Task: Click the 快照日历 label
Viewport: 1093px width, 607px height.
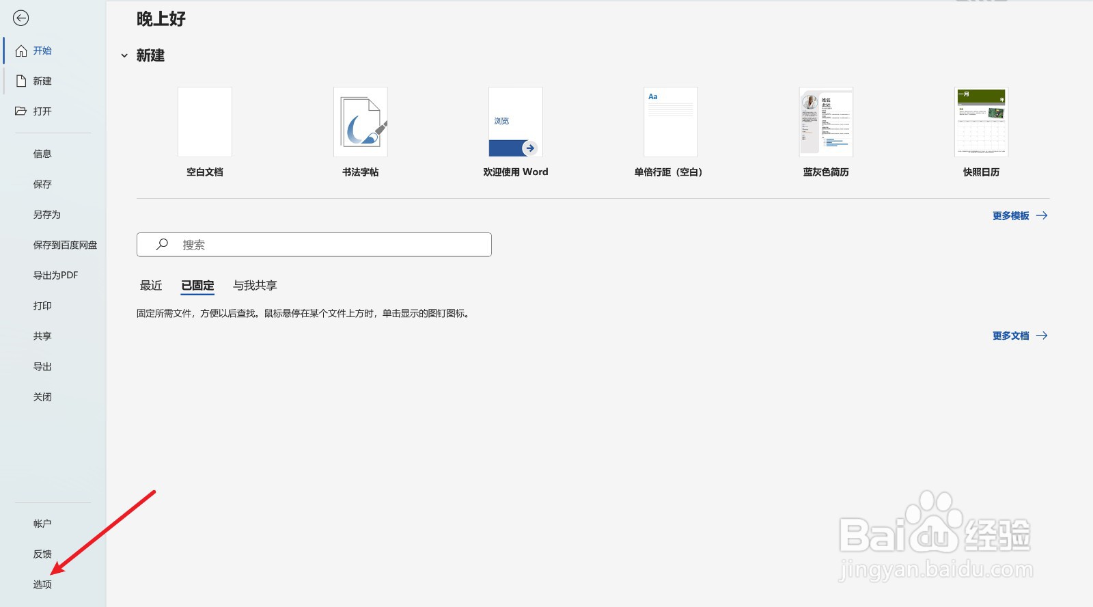Action: pyautogui.click(x=982, y=172)
